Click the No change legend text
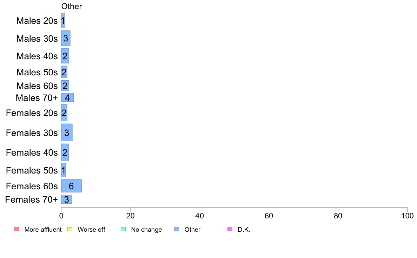Image resolution: width=417 pixels, height=258 pixels. pyautogui.click(x=146, y=230)
